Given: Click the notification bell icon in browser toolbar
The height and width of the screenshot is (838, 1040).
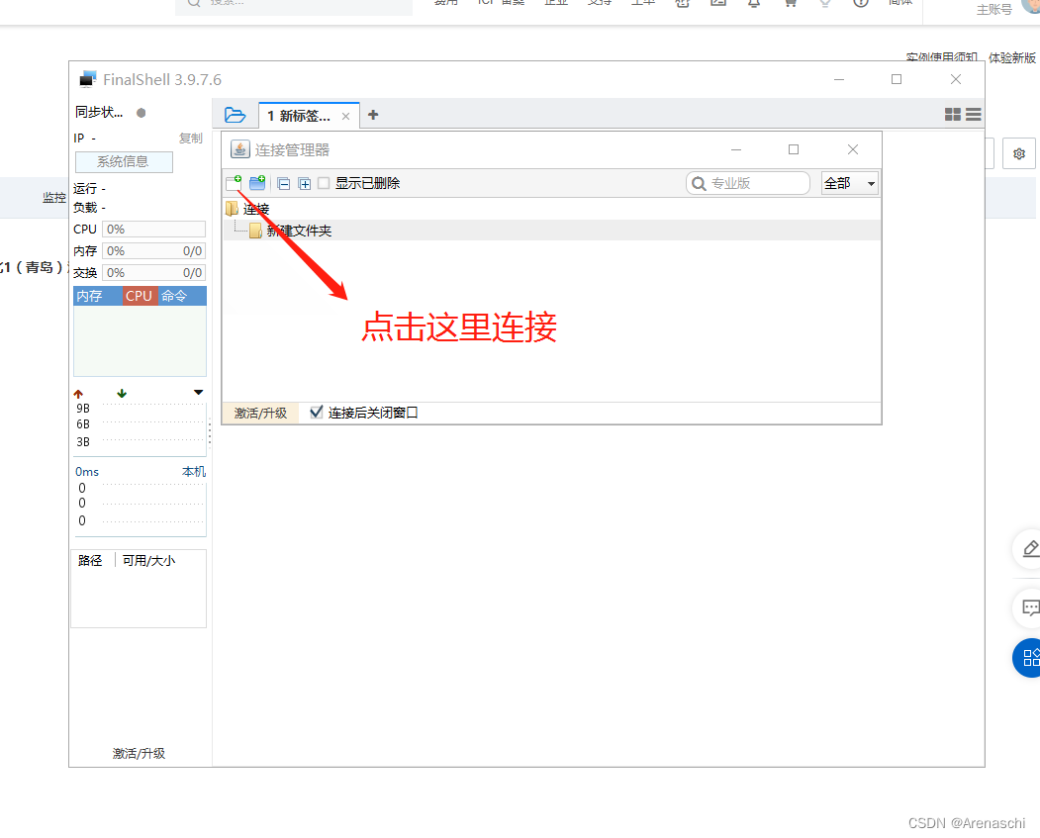Looking at the screenshot, I should coord(753,4).
